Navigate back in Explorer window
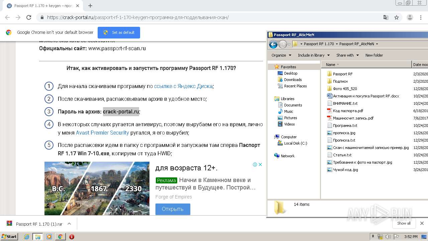Image resolution: width=428 pixels, height=241 pixels. coord(273,44)
